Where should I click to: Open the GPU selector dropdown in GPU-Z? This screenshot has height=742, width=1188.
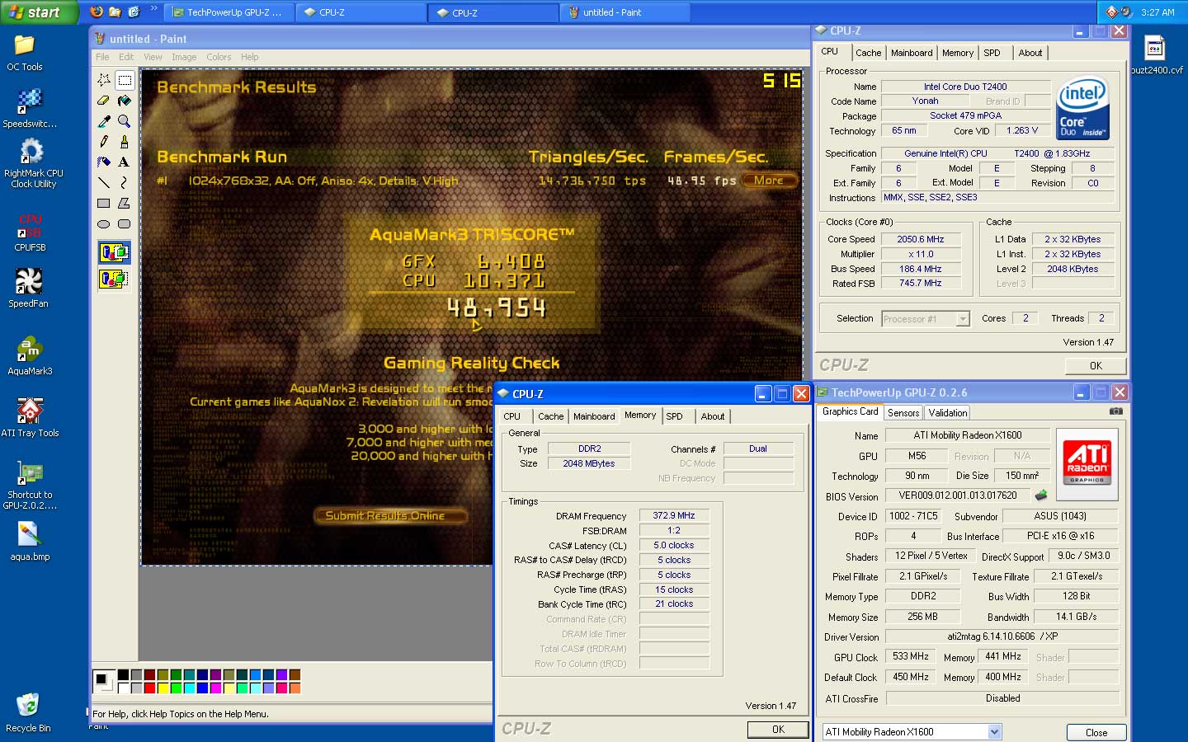click(x=994, y=731)
